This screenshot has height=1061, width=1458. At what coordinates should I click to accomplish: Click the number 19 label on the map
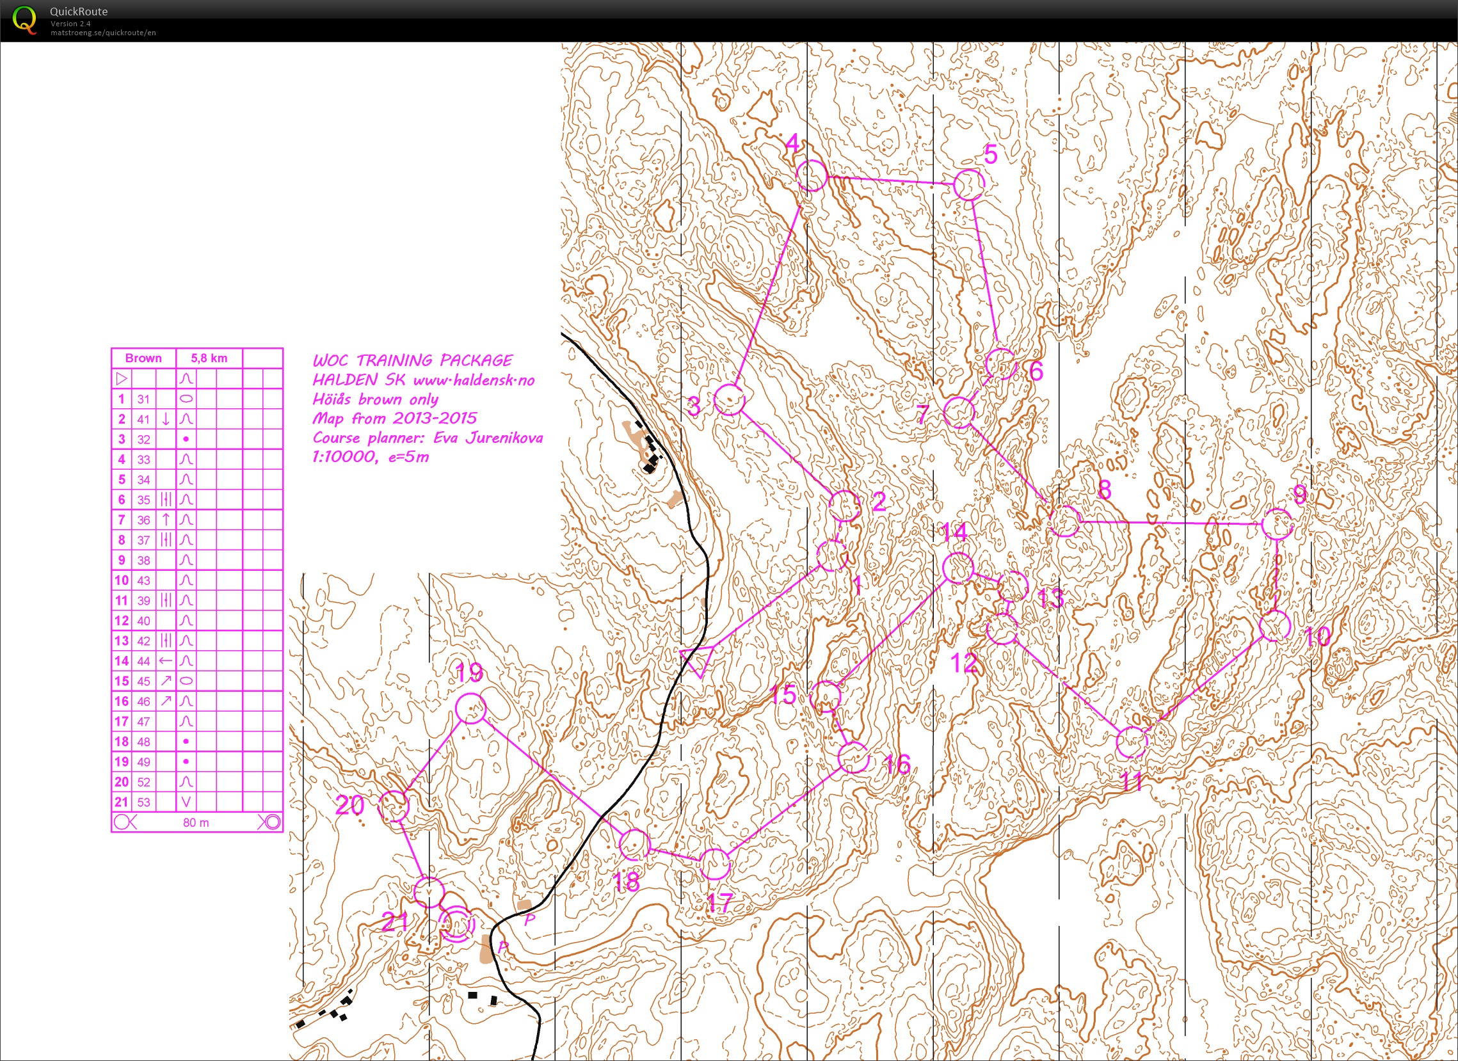click(469, 673)
